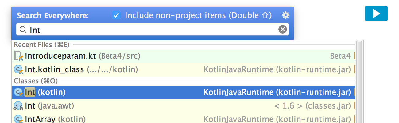The width and height of the screenshot is (399, 123).
Task: Click the Int (kotlin) class icon
Action: [x=19, y=92]
